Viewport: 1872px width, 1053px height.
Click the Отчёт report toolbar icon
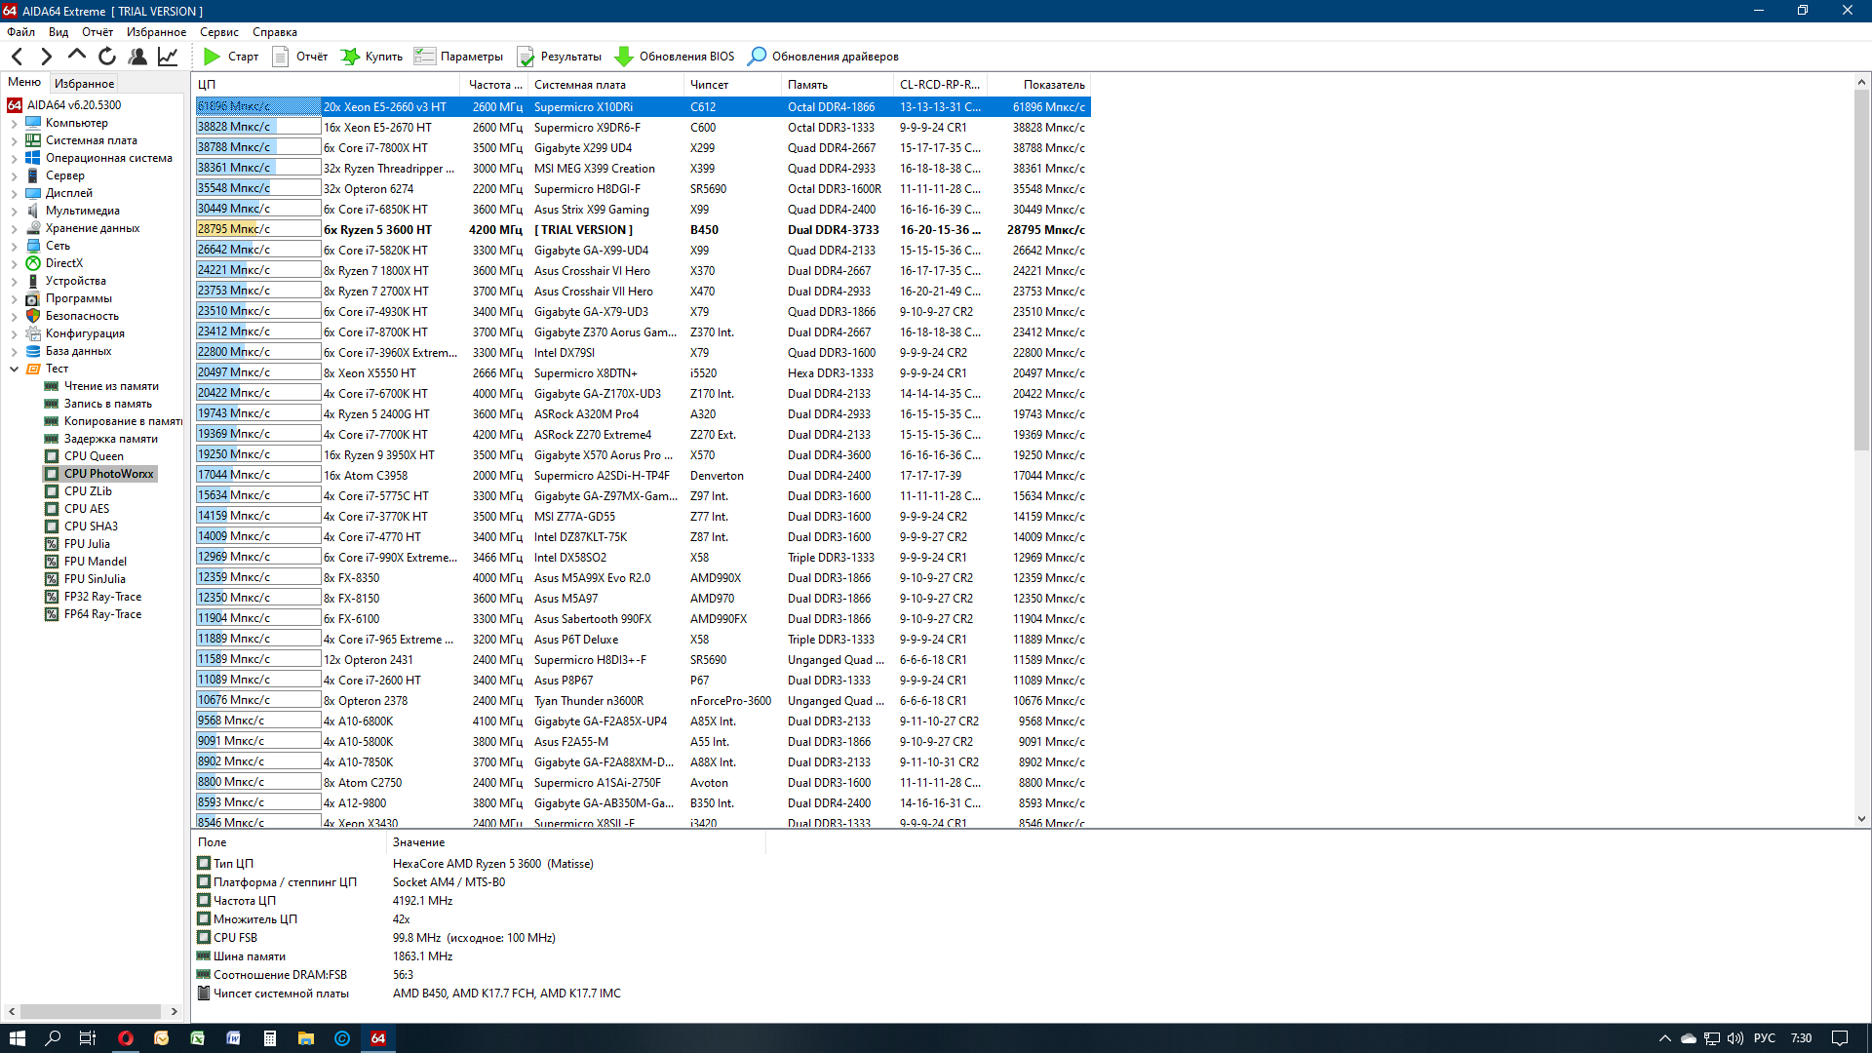(x=281, y=57)
